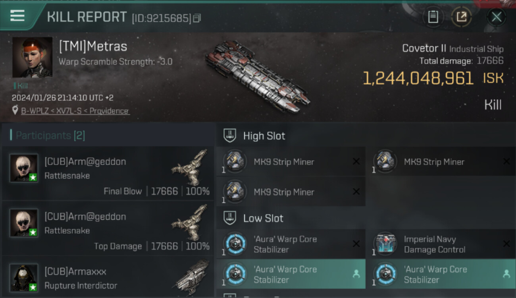Open Metras pilot portrait

[32, 57]
